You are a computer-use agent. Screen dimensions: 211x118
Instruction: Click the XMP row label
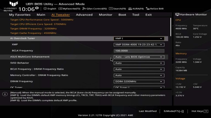15,45
